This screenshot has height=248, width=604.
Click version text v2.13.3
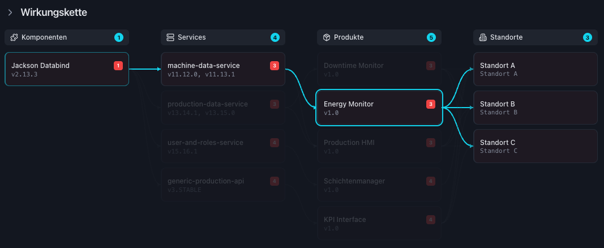(x=24, y=74)
